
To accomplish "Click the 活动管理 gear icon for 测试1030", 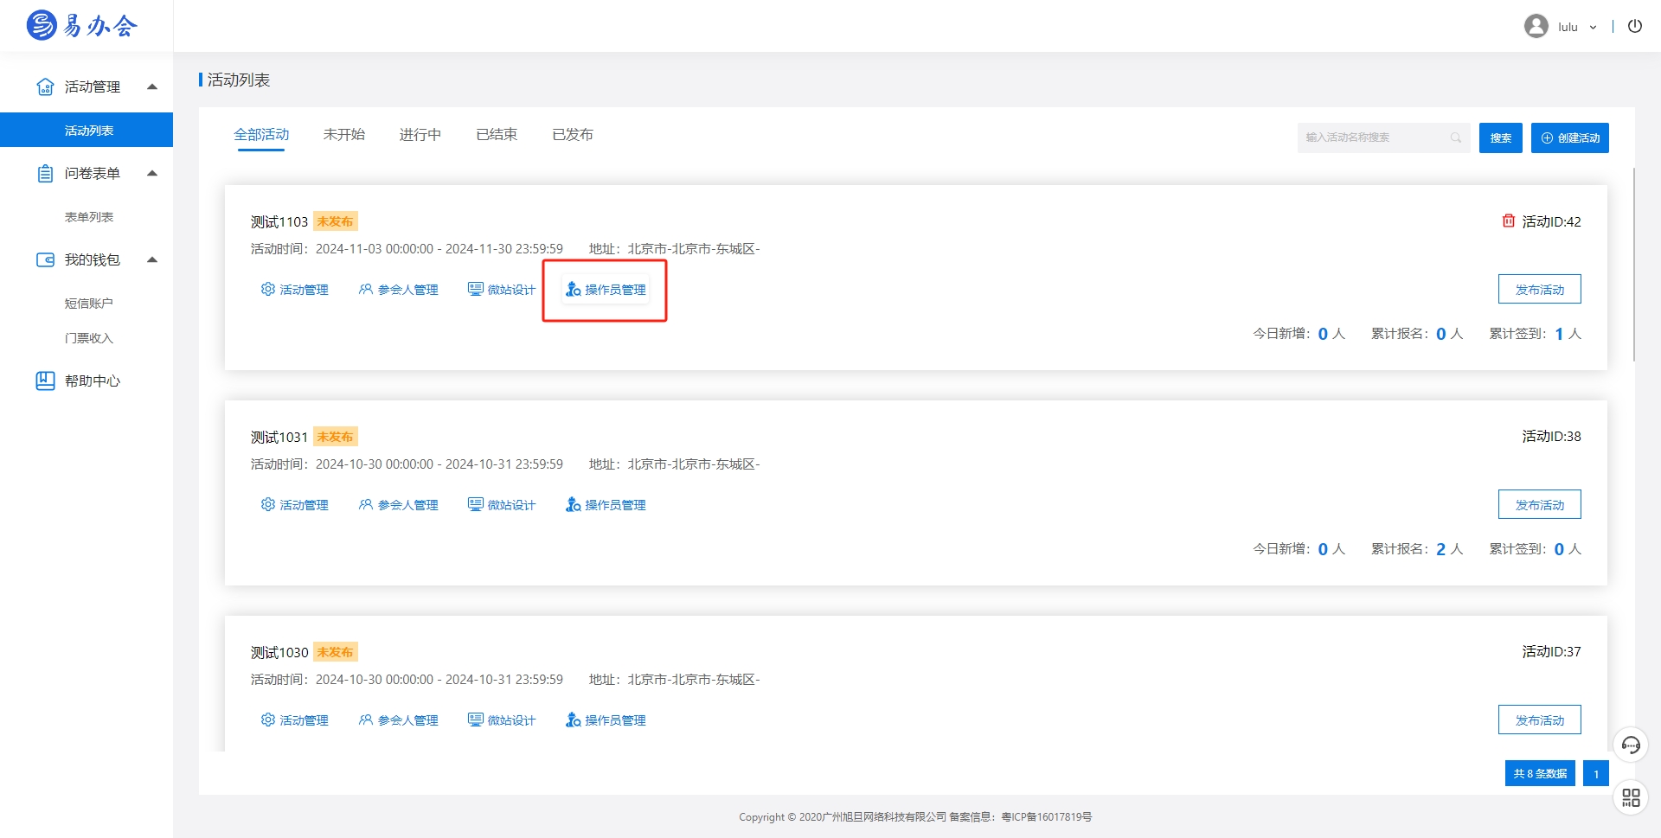I will pyautogui.click(x=268, y=720).
